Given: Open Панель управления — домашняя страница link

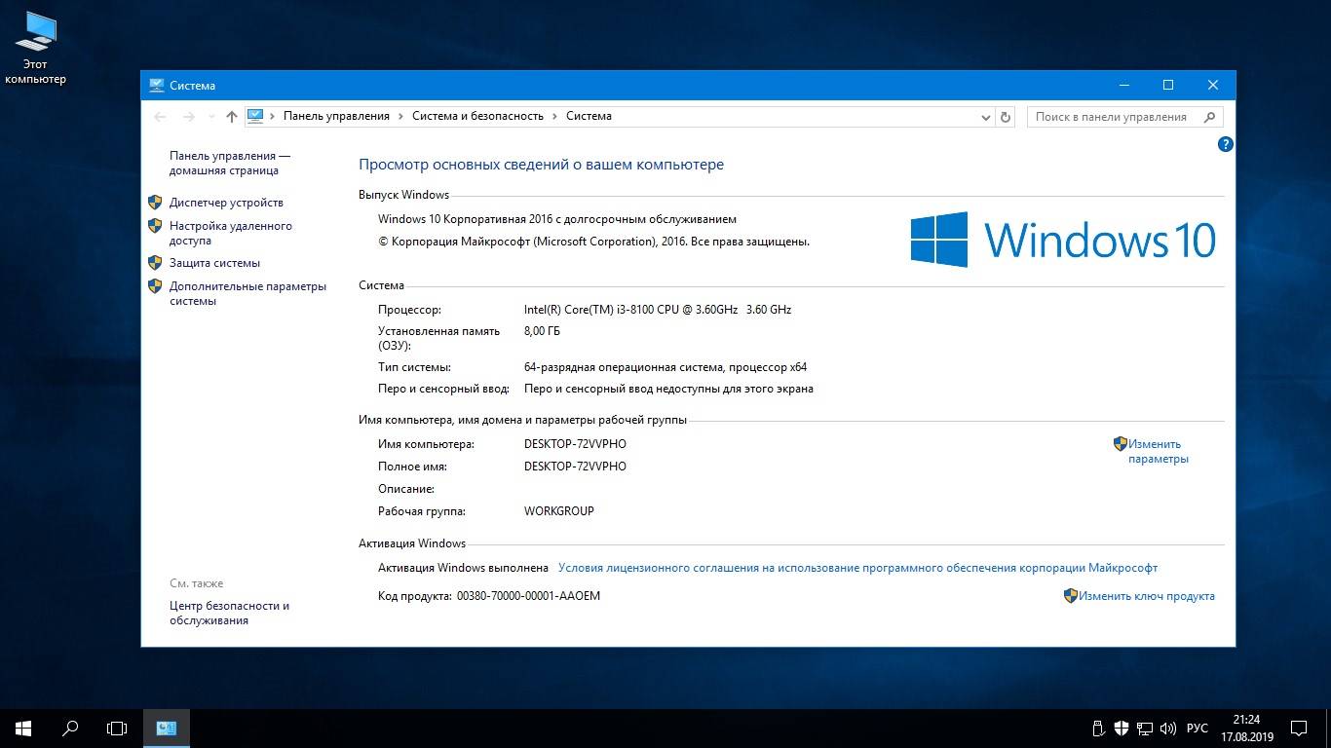Looking at the screenshot, I should coord(230,163).
